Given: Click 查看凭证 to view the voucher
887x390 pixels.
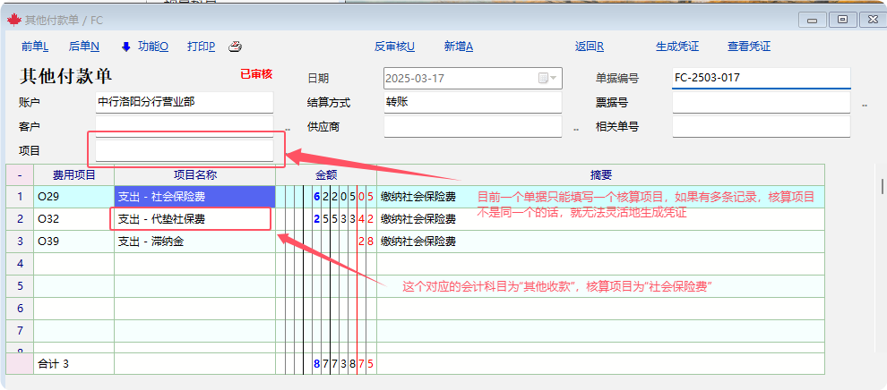Looking at the screenshot, I should (748, 47).
